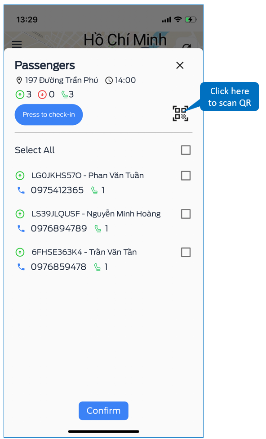The width and height of the screenshot is (266, 439).
Task: Tap the location pin icon beside 197 Đường Trần Phú
Action: (19, 81)
